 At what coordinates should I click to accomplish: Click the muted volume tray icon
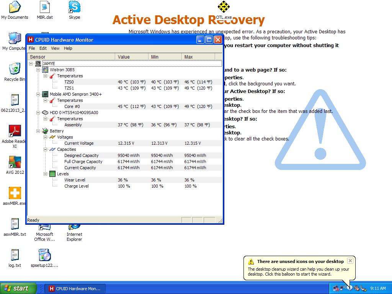point(357,289)
